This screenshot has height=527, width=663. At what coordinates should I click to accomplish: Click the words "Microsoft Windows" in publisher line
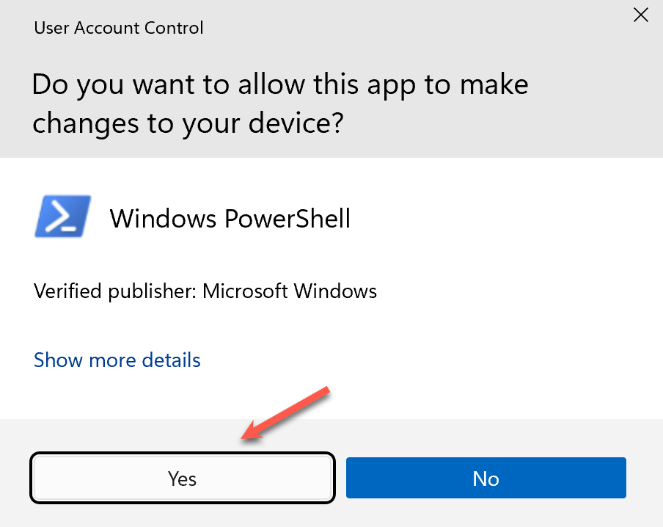(x=290, y=291)
